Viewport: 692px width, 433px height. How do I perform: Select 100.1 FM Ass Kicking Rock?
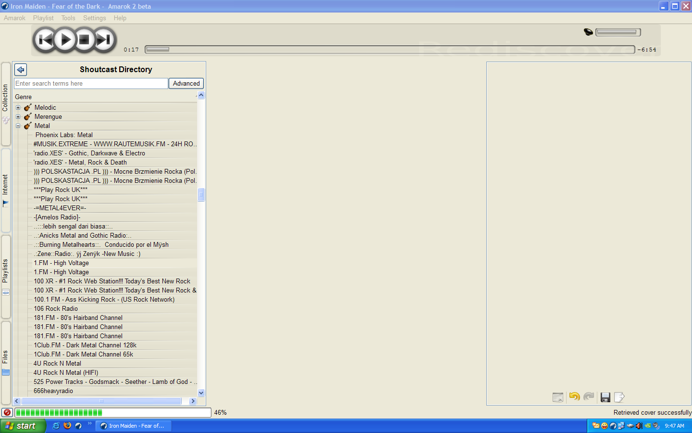coord(104,299)
